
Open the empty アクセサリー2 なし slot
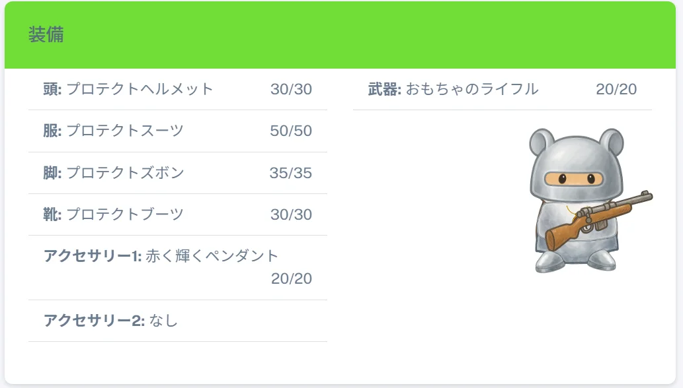click(178, 321)
